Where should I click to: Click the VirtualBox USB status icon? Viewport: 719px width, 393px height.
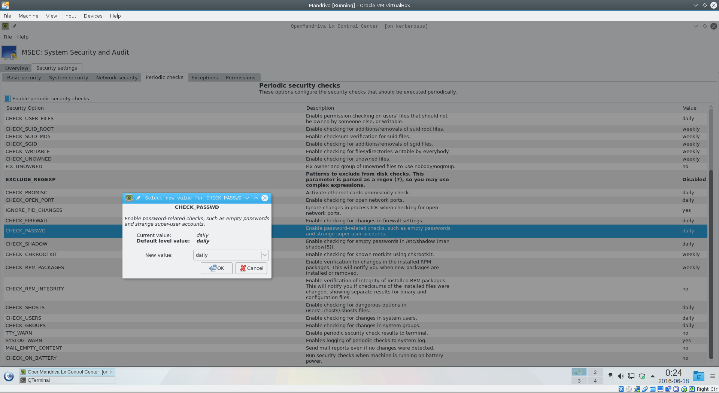tap(645, 389)
